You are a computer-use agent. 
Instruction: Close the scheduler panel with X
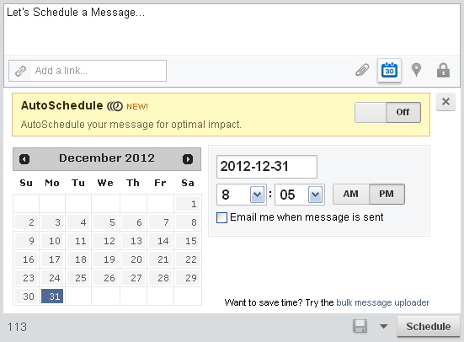coord(445,102)
